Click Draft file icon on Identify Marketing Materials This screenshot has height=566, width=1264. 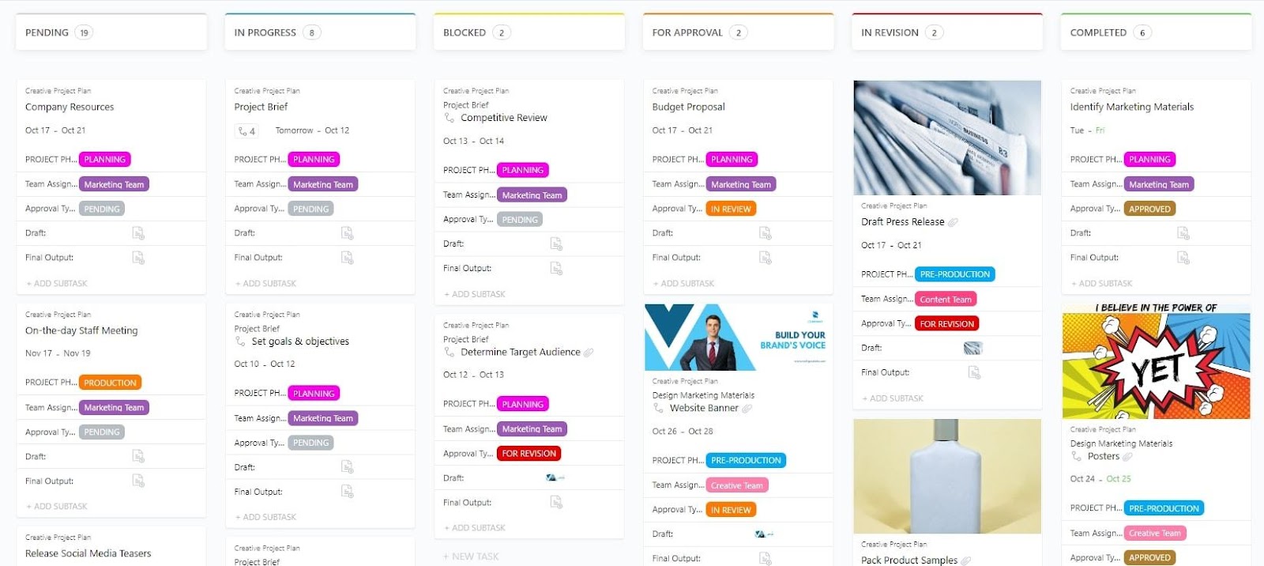(1183, 233)
